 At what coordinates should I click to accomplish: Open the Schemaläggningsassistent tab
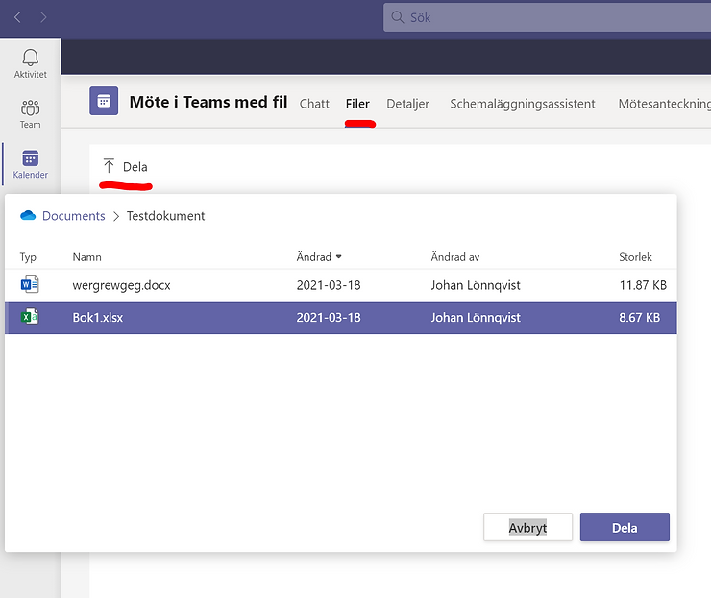522,104
